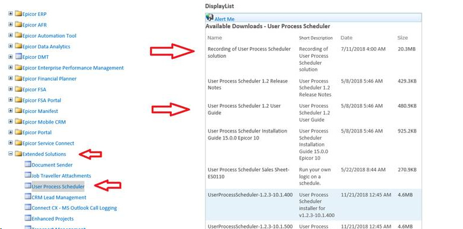Click the CRM Lead Management list icon
The height and width of the screenshot is (229, 463).
28,197
